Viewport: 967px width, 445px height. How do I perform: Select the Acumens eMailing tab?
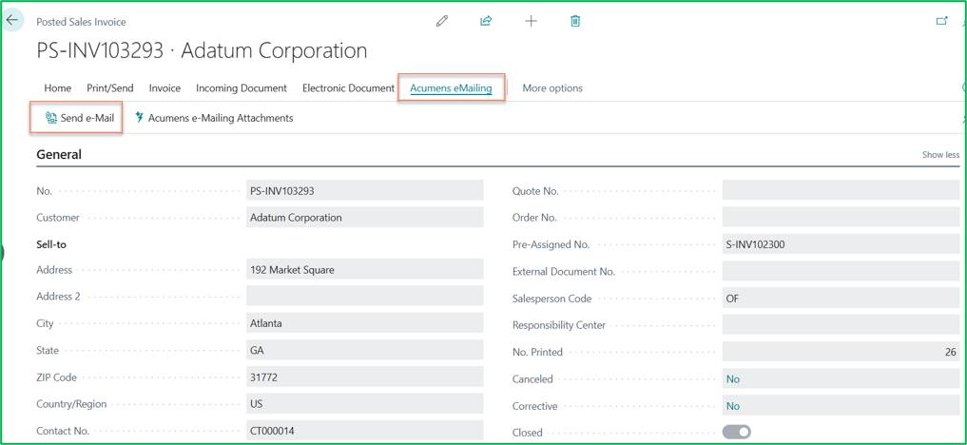tap(451, 88)
